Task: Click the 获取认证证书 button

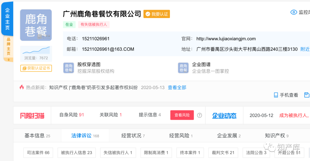Action: click(x=36, y=68)
